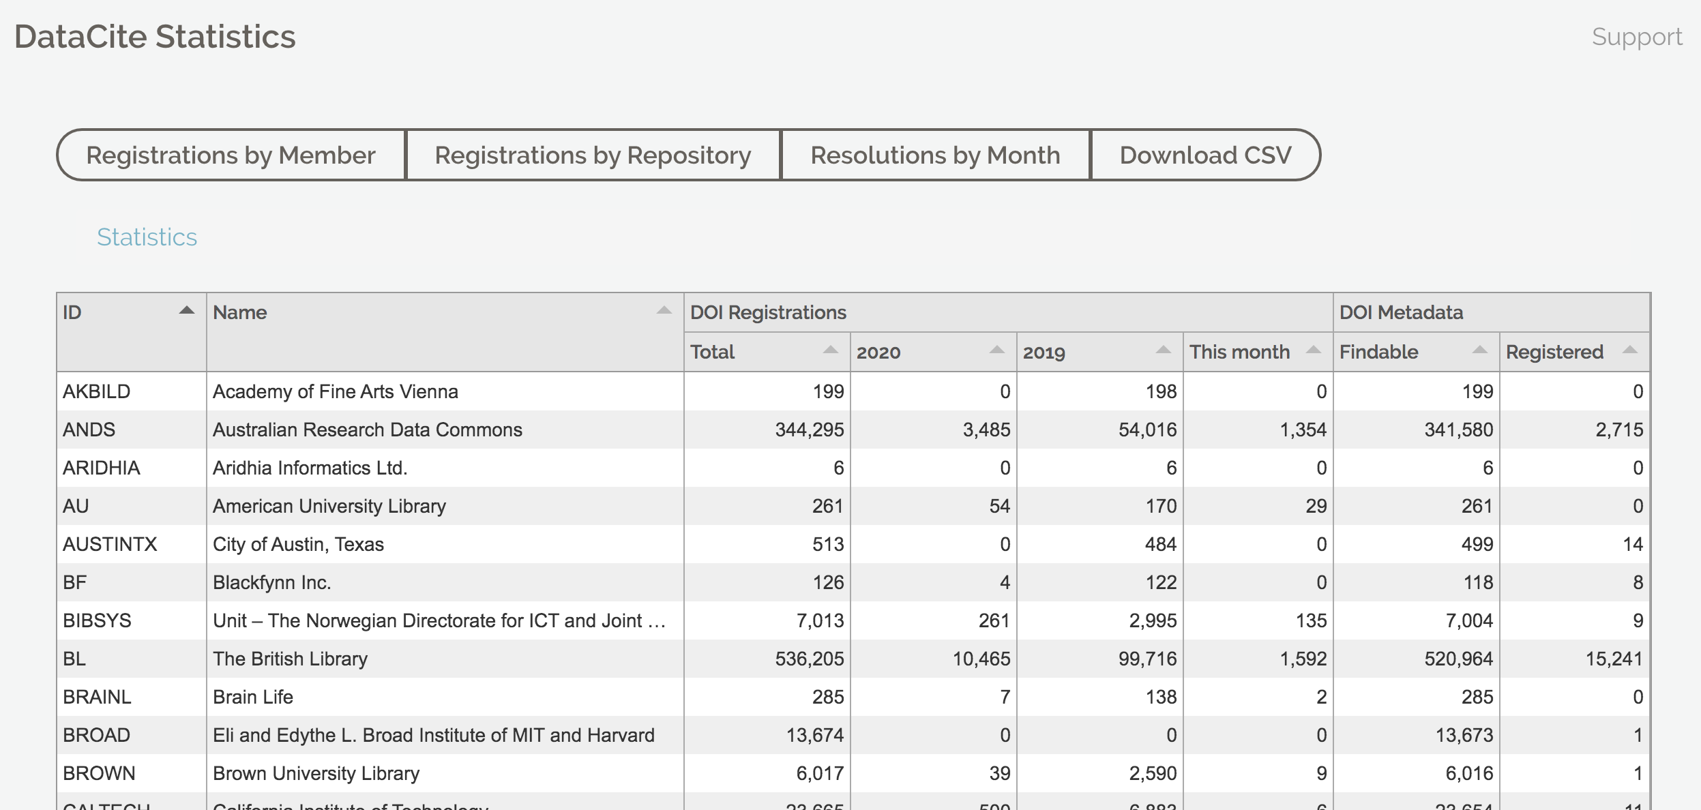Click American University Library name
The width and height of the screenshot is (1701, 810).
pyautogui.click(x=329, y=506)
